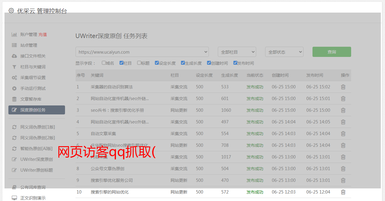This screenshot has width=385, height=201.
Task: Click the 关键词 column header
Action: click(x=97, y=75)
